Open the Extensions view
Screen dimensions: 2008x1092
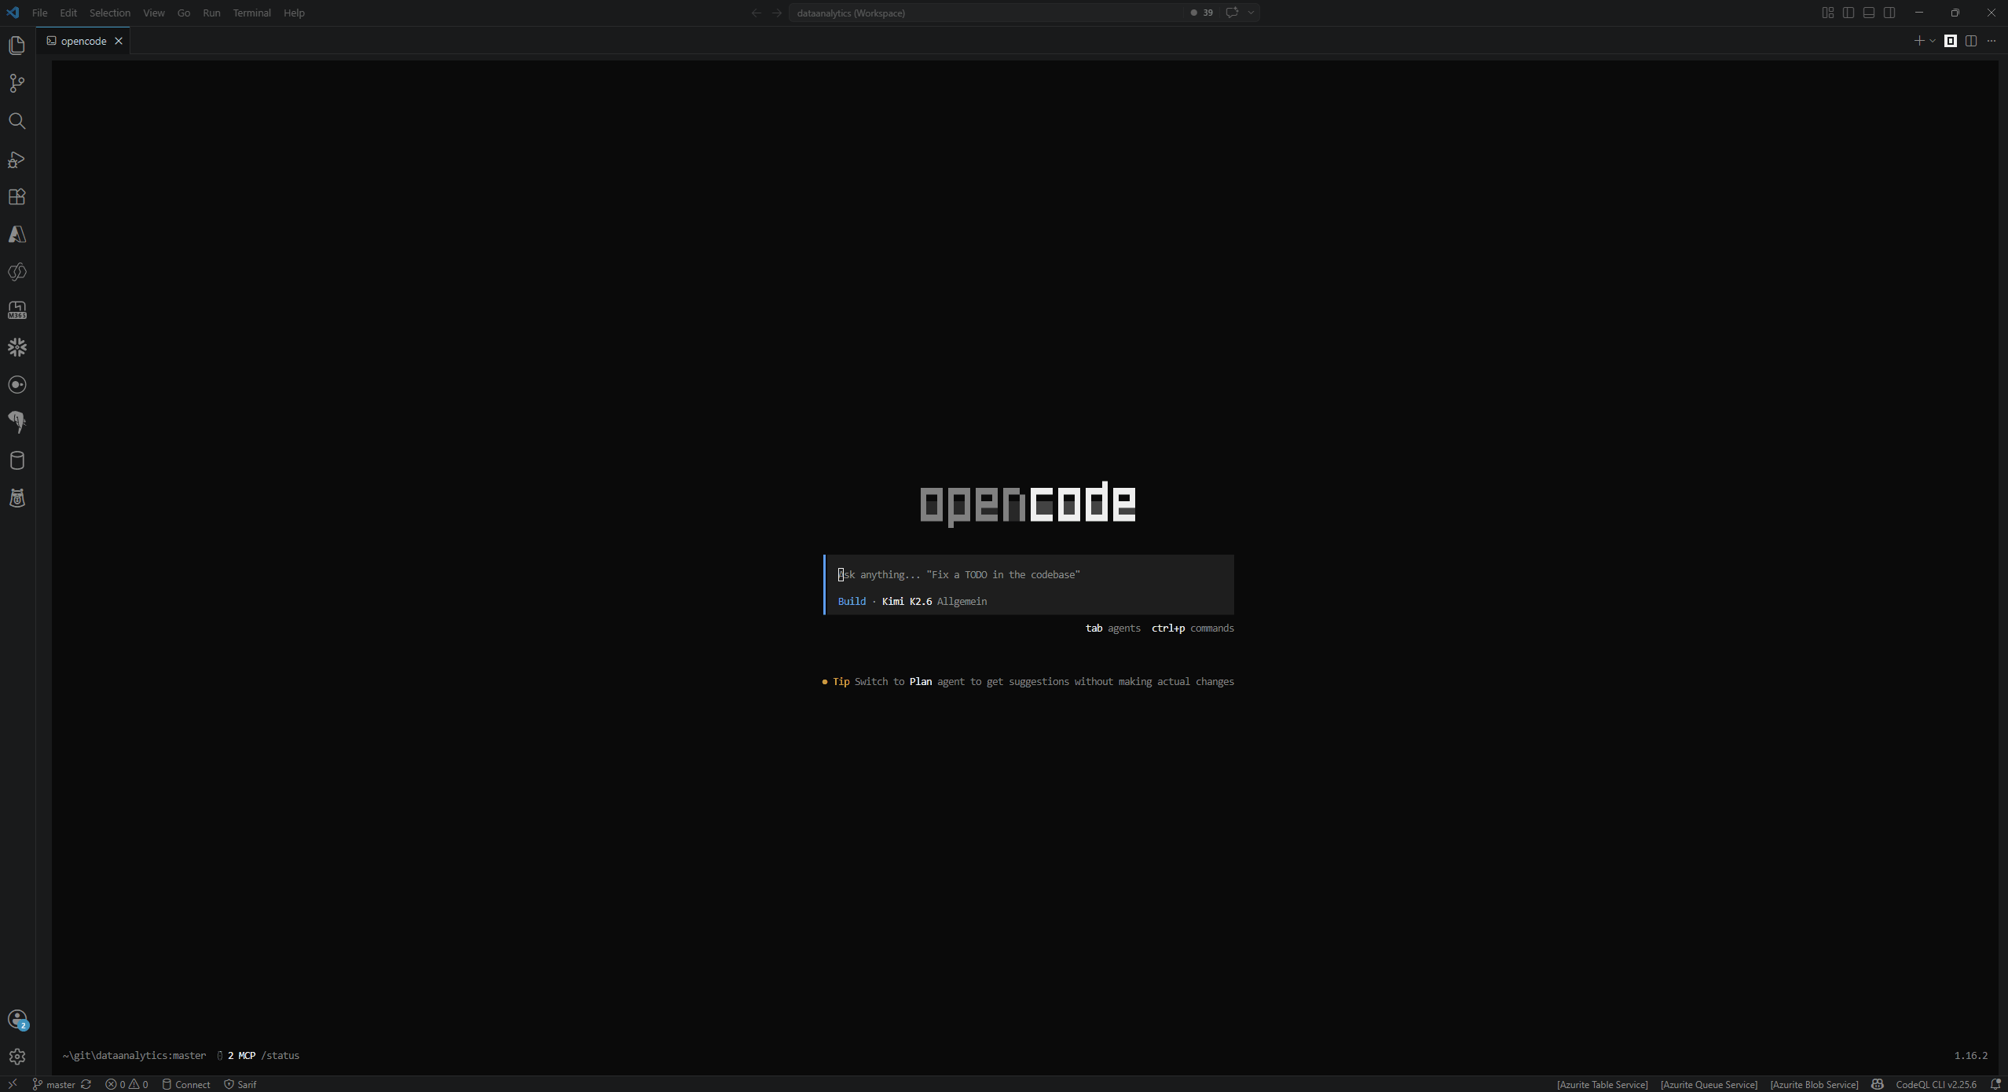(17, 196)
